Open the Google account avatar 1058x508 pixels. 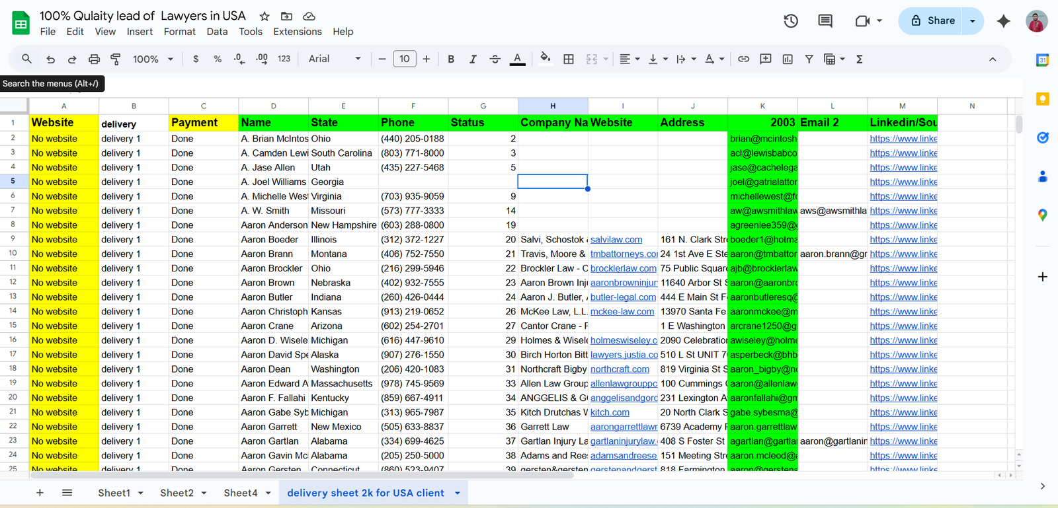click(x=1037, y=21)
